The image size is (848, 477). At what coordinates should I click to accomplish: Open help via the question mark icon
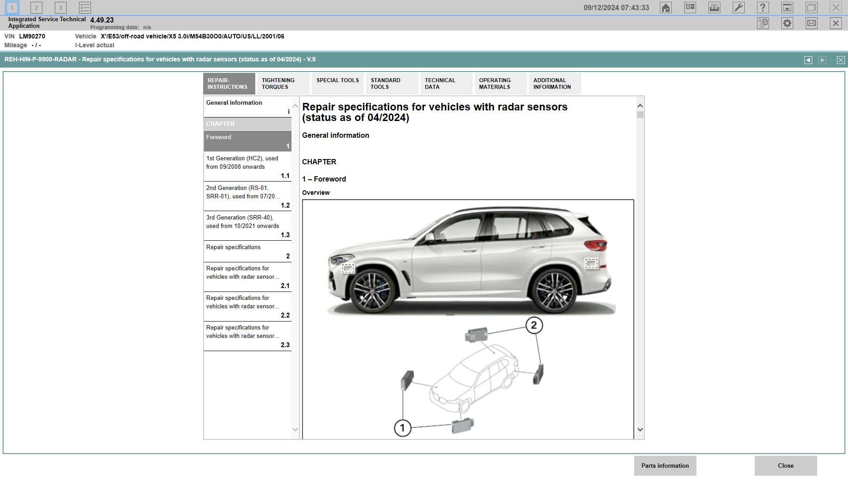click(x=763, y=8)
